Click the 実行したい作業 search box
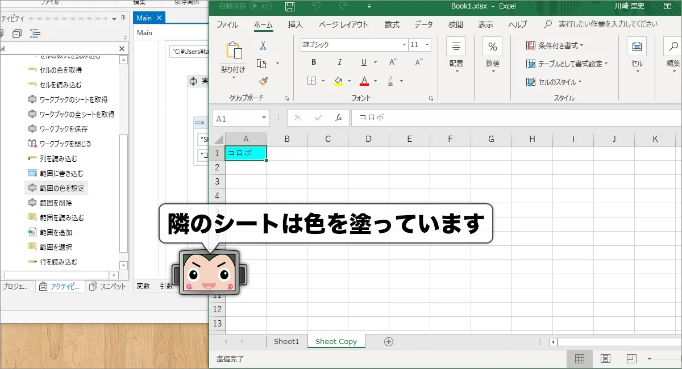 (x=608, y=24)
